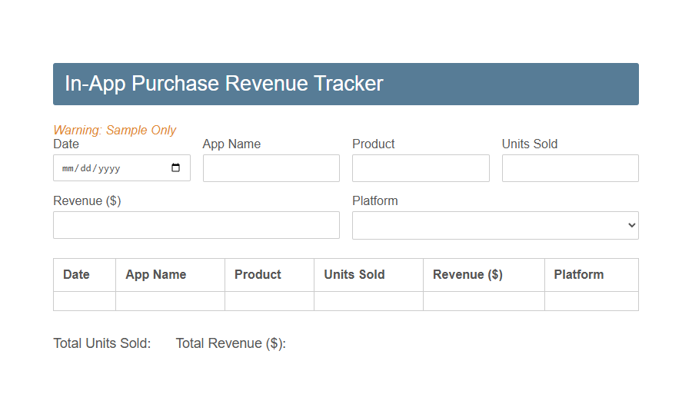The width and height of the screenshot is (692, 404).
Task: Click the Platform label above the dropdown
Action: (x=375, y=200)
